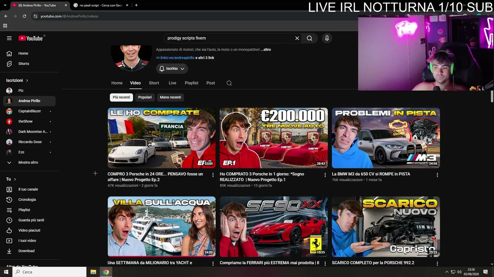Open Riccardo Dose channel in subscriptions
This screenshot has height=277, width=494.
[x=29, y=142]
